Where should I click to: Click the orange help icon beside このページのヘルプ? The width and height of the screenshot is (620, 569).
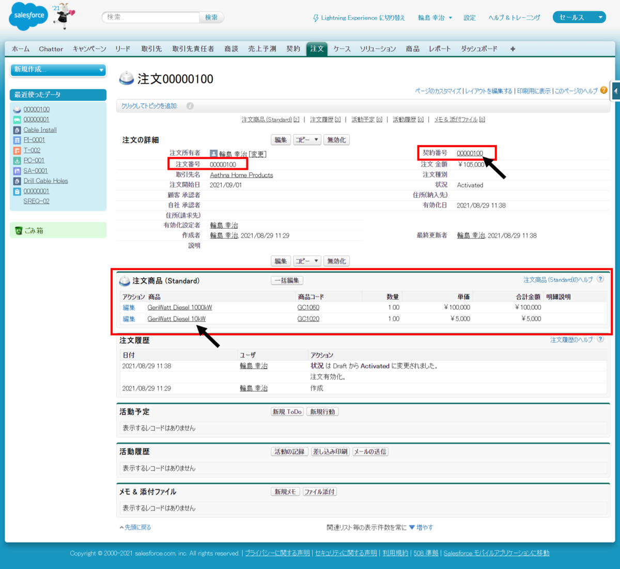(603, 90)
